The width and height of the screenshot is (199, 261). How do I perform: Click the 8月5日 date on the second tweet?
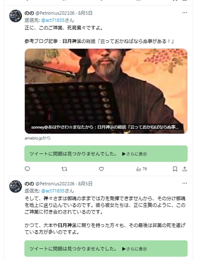[85, 184]
